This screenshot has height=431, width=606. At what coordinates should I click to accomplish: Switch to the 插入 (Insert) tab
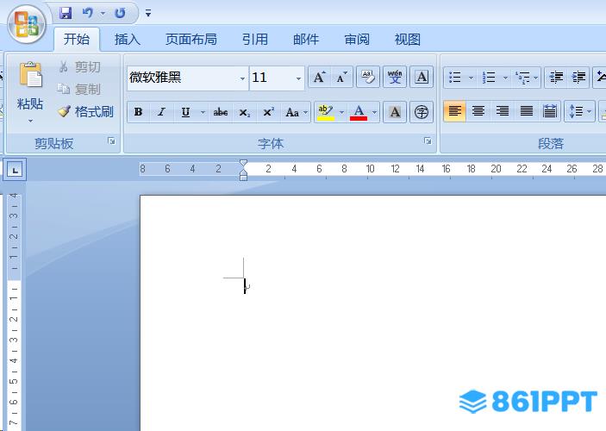coord(127,39)
